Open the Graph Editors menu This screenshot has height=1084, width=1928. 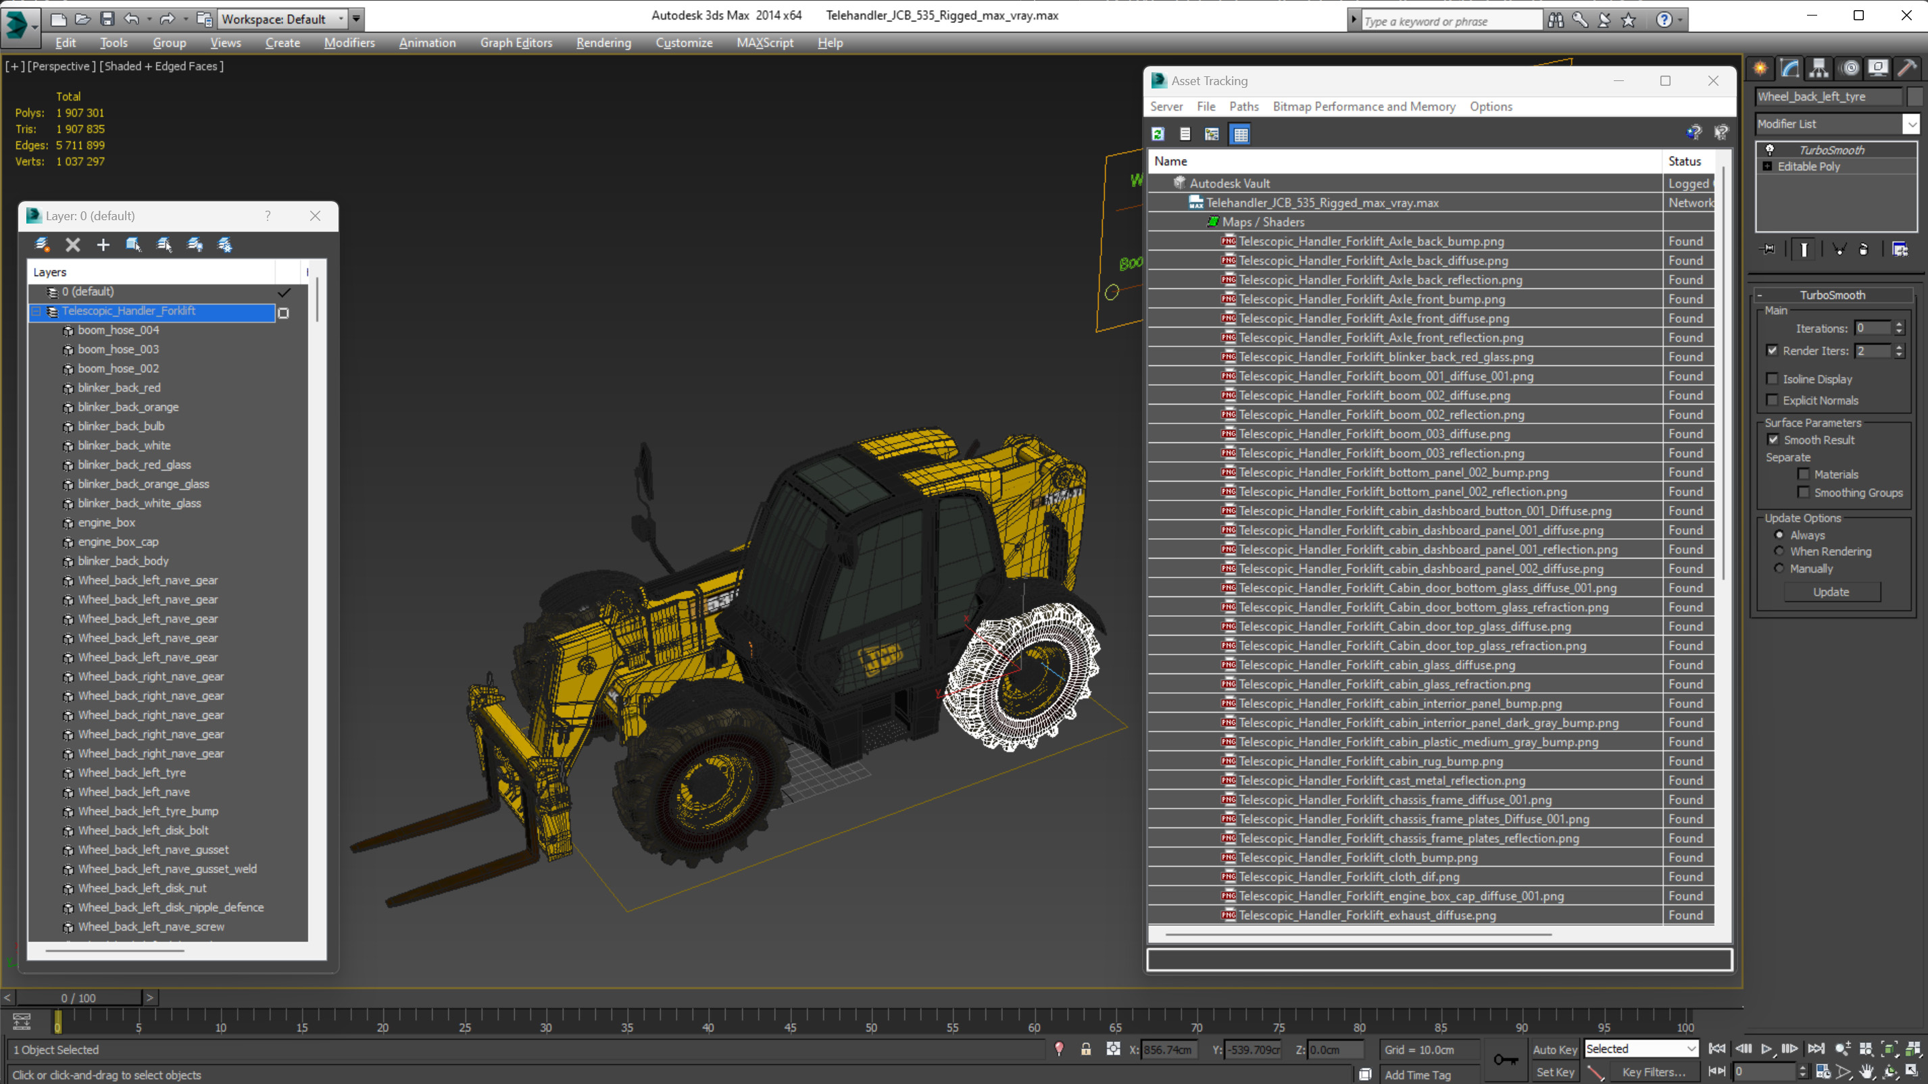[516, 43]
